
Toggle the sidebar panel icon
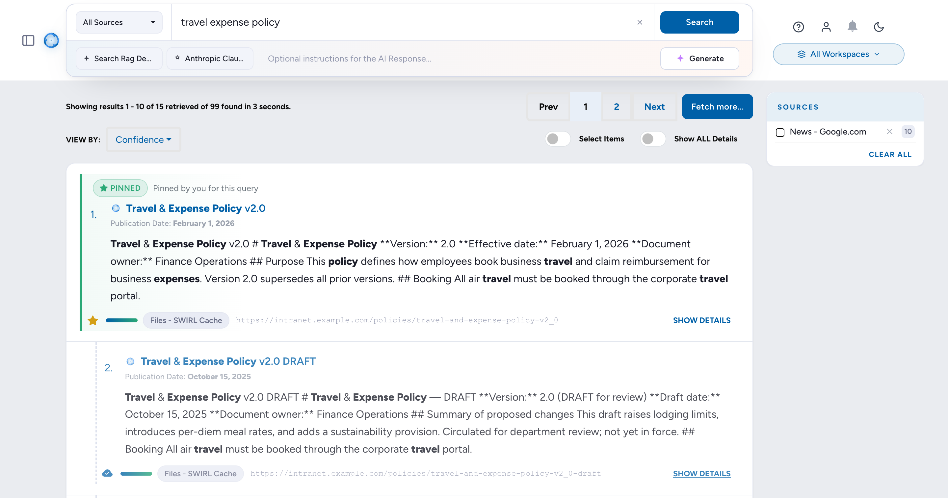28,40
